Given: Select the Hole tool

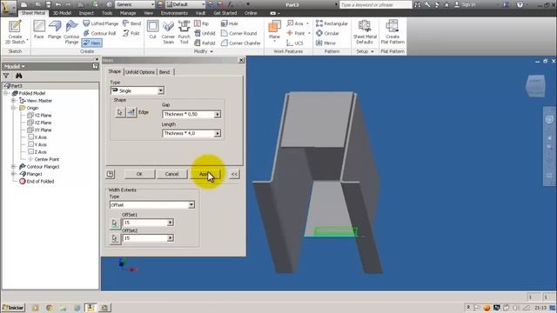Looking at the screenshot, I should 229,23.
